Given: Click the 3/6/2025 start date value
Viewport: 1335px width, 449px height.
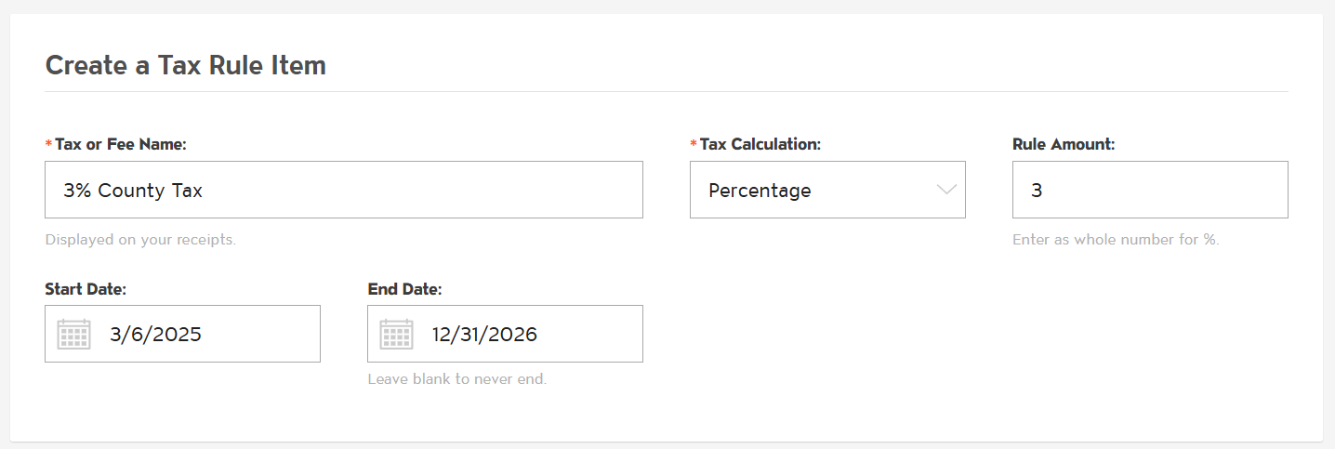Looking at the screenshot, I should pos(155,334).
